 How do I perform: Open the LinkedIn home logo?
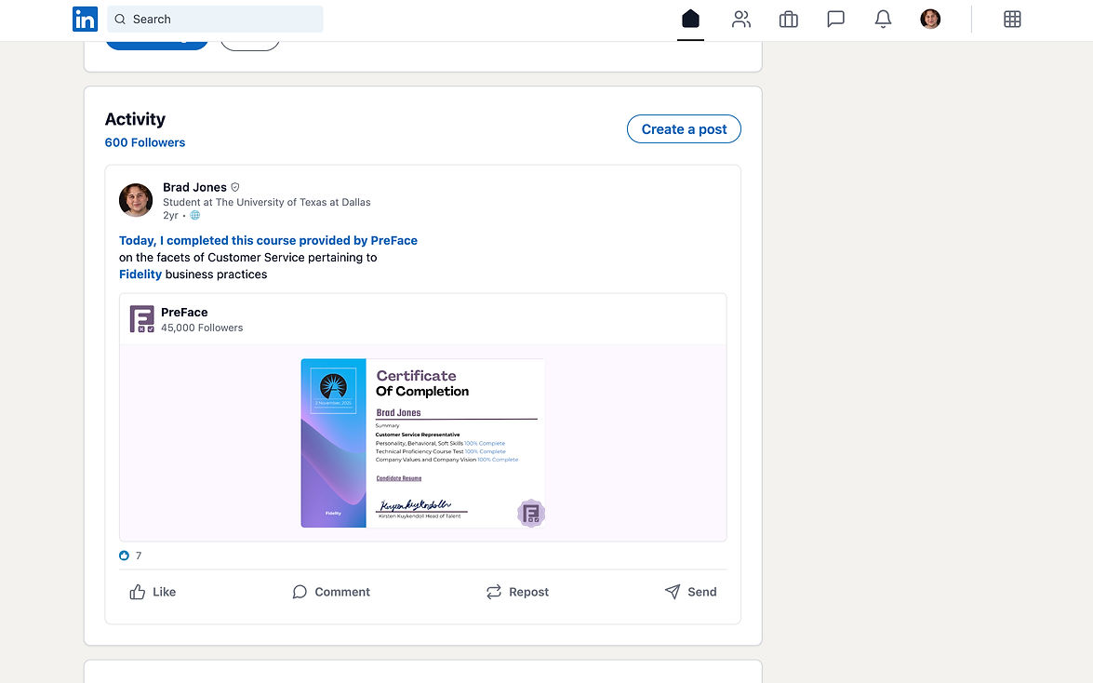click(85, 19)
